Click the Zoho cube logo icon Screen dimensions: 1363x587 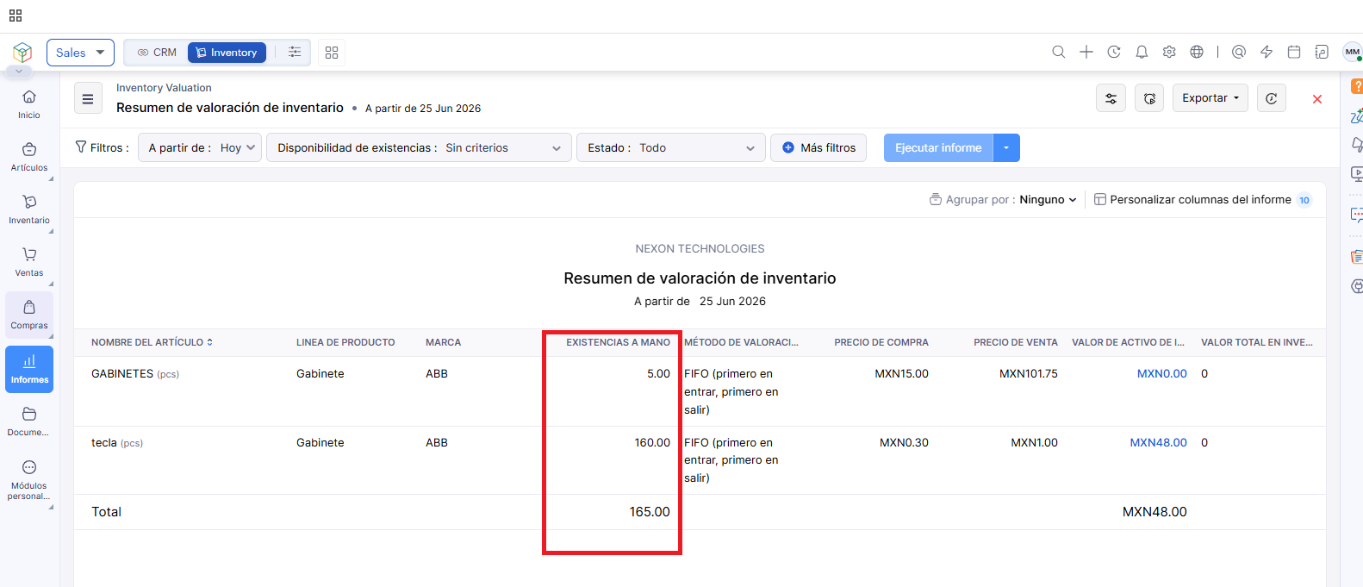tap(22, 53)
